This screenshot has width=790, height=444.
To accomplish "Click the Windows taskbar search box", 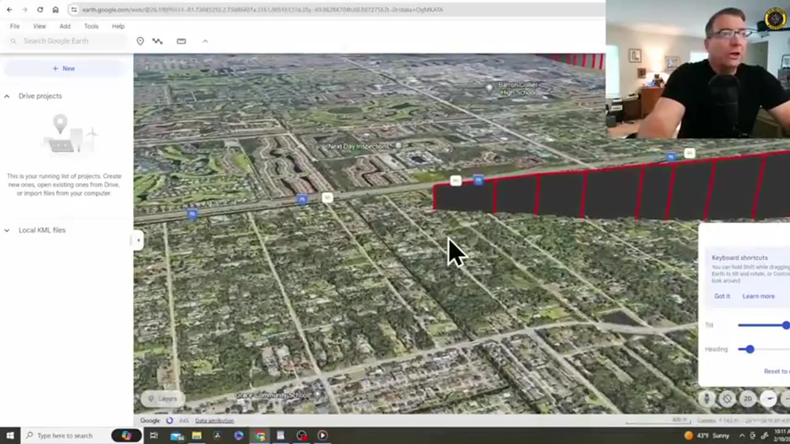I will click(x=65, y=435).
